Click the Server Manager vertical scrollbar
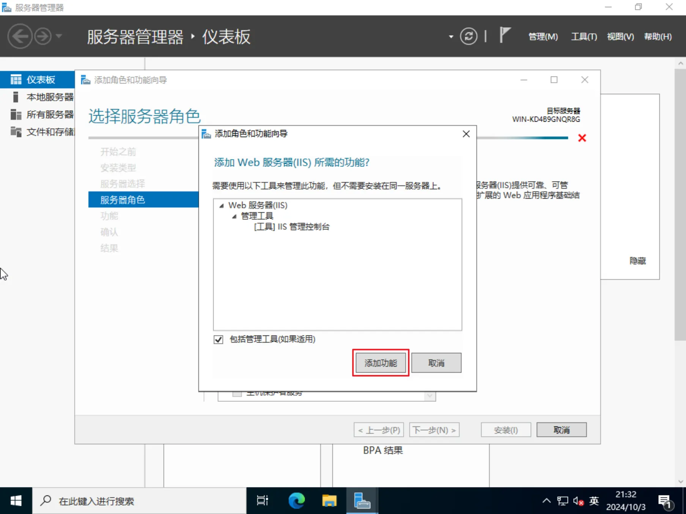 (680, 205)
